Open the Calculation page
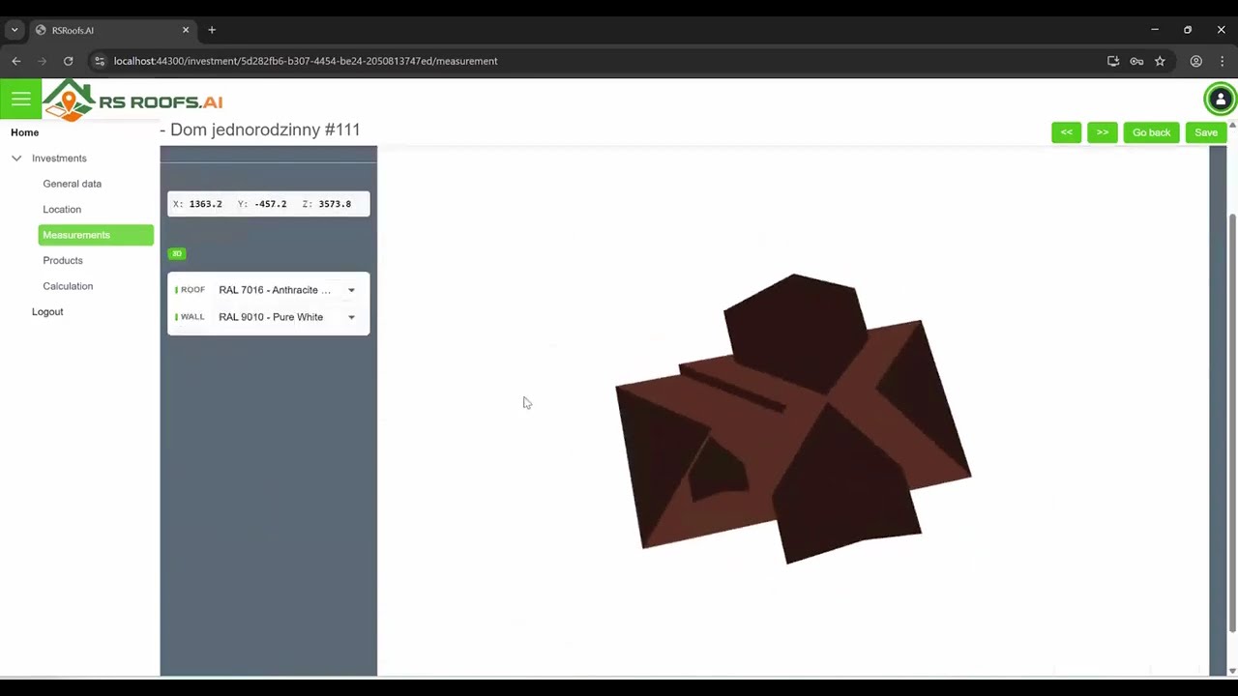 [68, 286]
